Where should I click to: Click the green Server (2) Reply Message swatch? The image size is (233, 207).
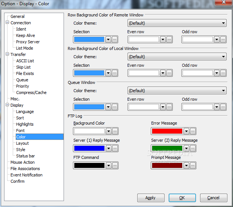pyautogui.click(x=167, y=148)
